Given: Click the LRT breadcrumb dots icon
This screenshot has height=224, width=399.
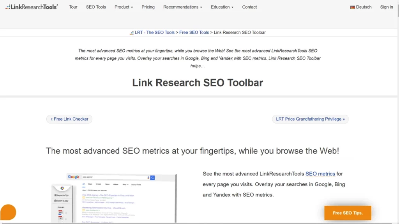Looking at the screenshot, I should (x=132, y=33).
